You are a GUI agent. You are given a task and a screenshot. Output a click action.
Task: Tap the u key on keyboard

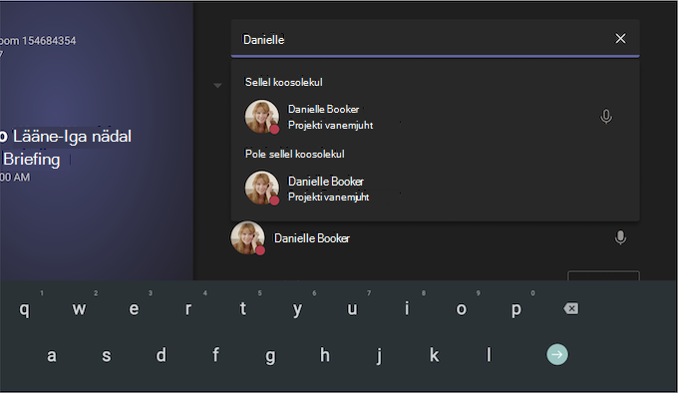point(352,309)
